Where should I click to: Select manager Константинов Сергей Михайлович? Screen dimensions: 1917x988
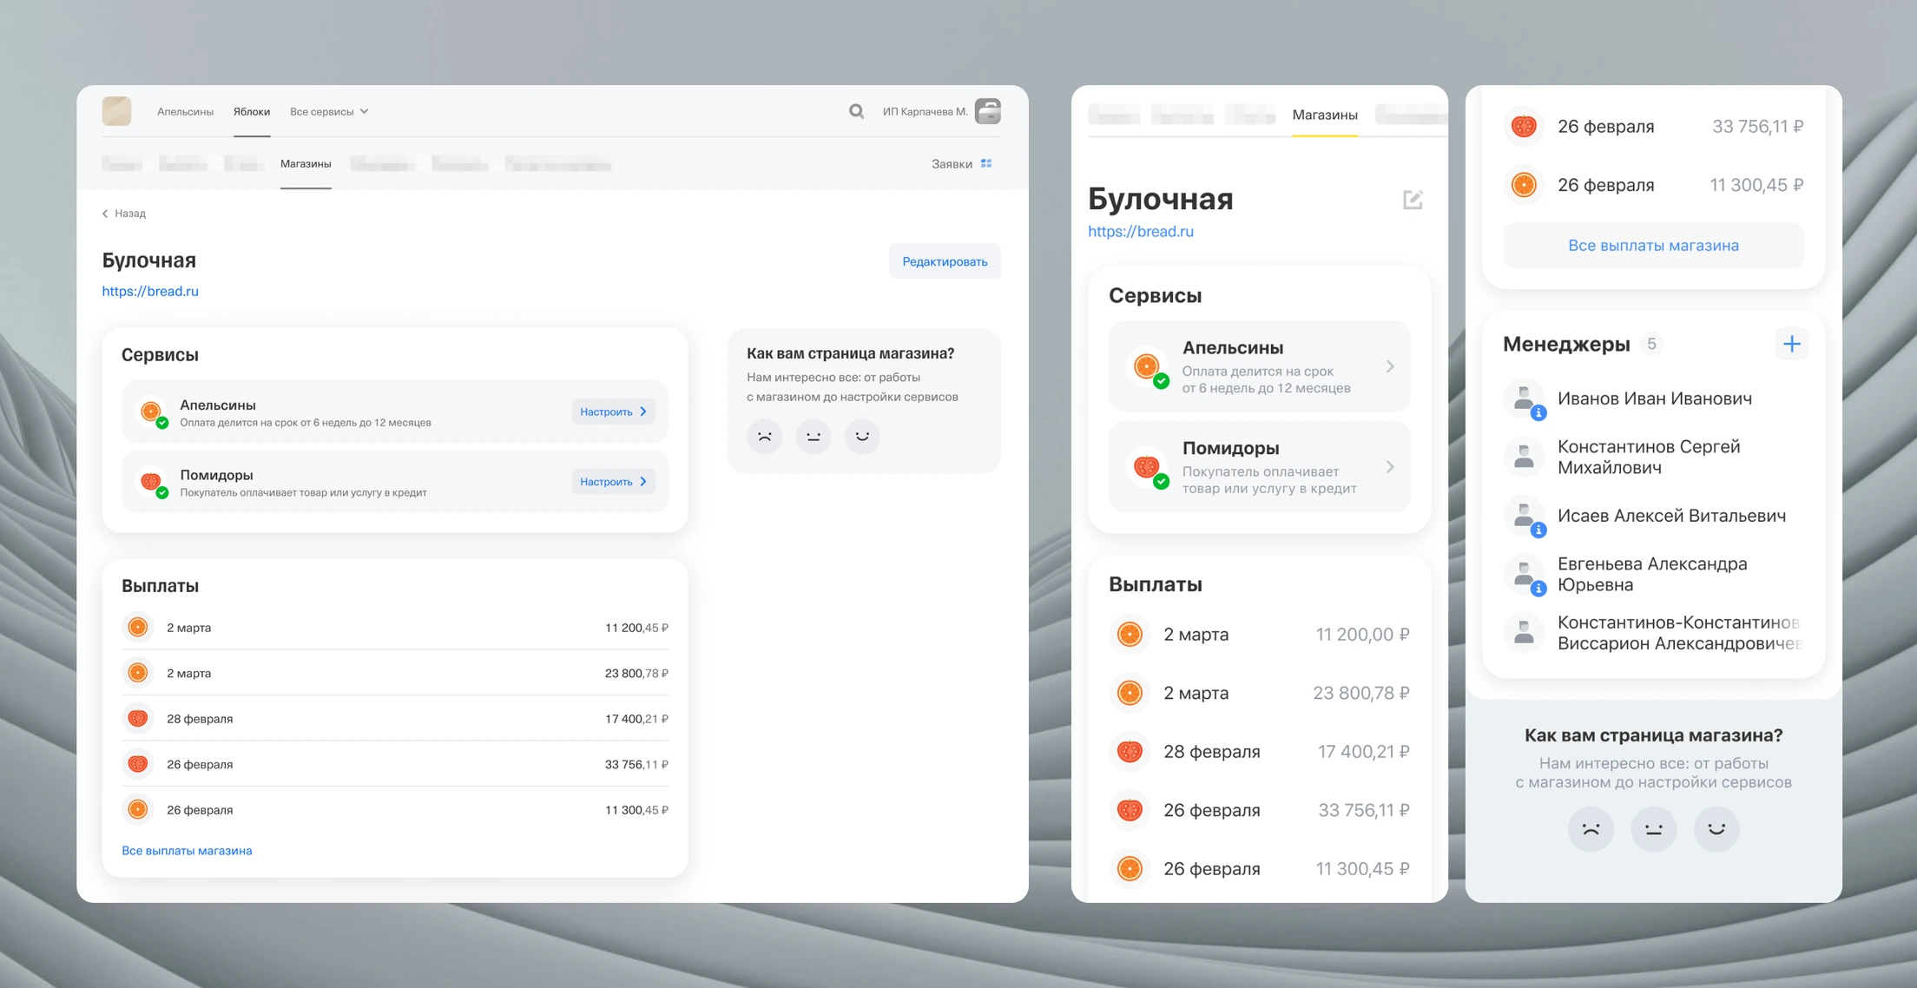tap(1653, 457)
